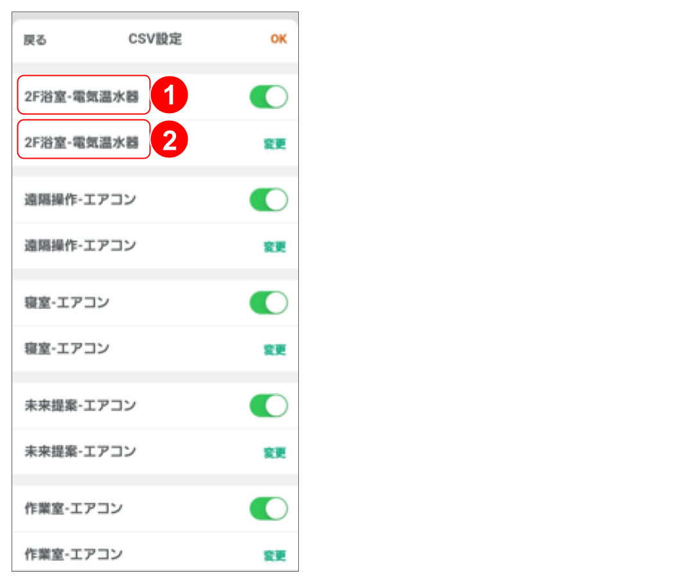Switch off the 未来提案-エアコン toggle

pos(269,405)
